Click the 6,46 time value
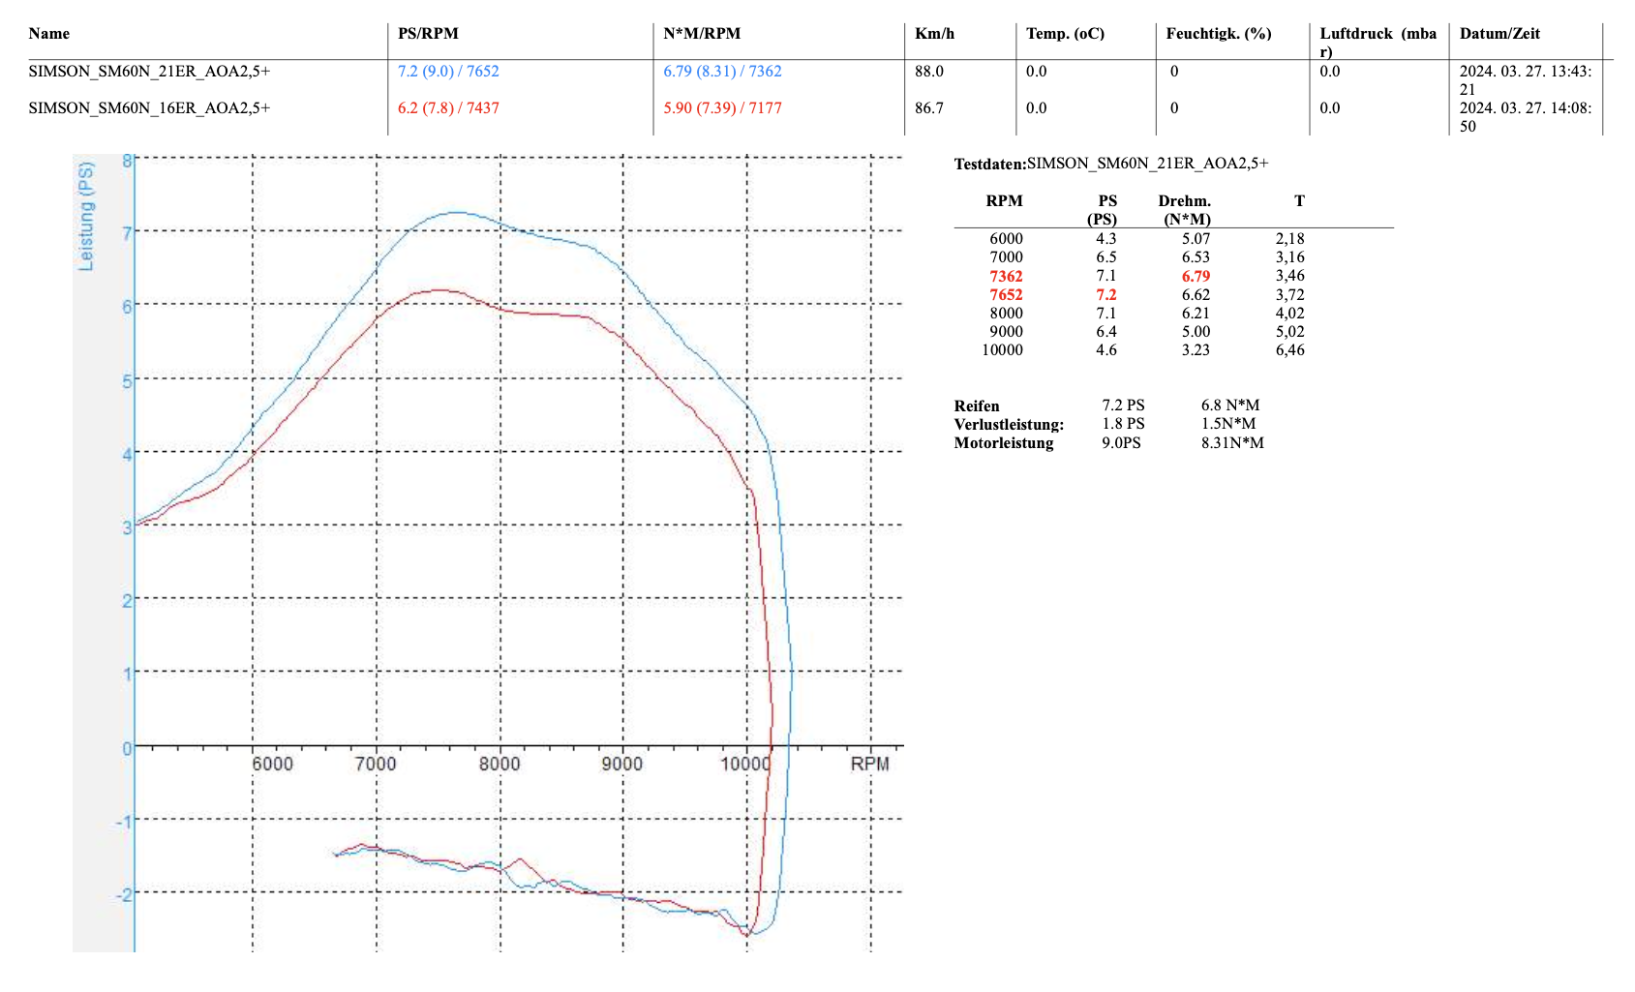The height and width of the screenshot is (992, 1635). pyautogui.click(x=1290, y=350)
